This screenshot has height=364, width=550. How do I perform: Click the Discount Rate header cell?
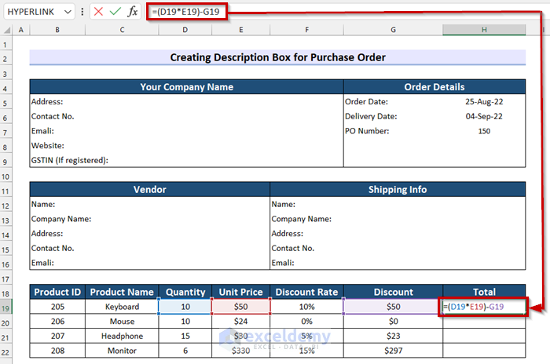[306, 292]
